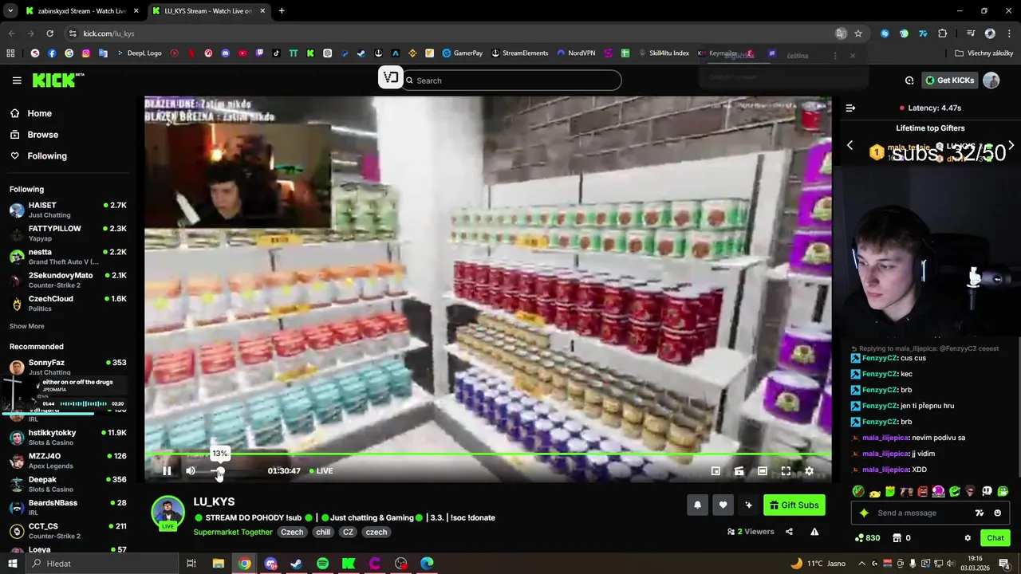Show next top gifter arrow
This screenshot has height=574, width=1021.
click(1011, 145)
